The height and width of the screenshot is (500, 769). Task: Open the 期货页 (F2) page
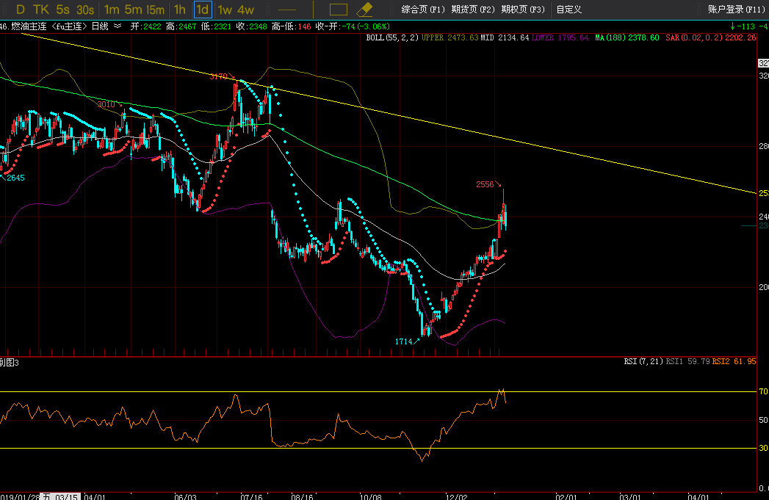pos(473,10)
